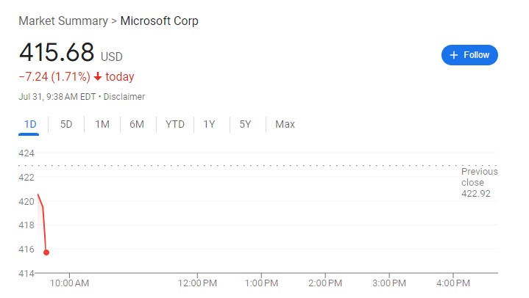Image resolution: width=529 pixels, height=298 pixels.
Task: Click the Previous close 422.92 label
Action: click(x=479, y=183)
